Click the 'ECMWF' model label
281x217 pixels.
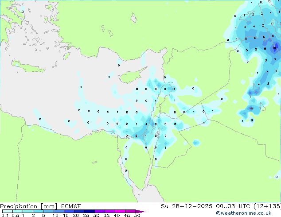coord(71,206)
